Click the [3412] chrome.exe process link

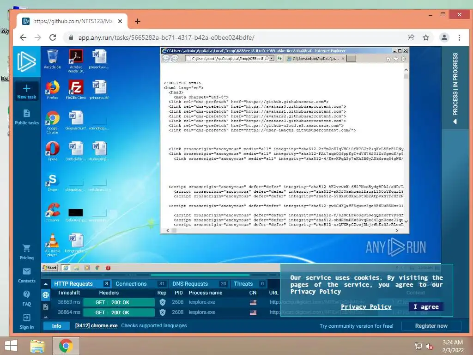coord(96,326)
